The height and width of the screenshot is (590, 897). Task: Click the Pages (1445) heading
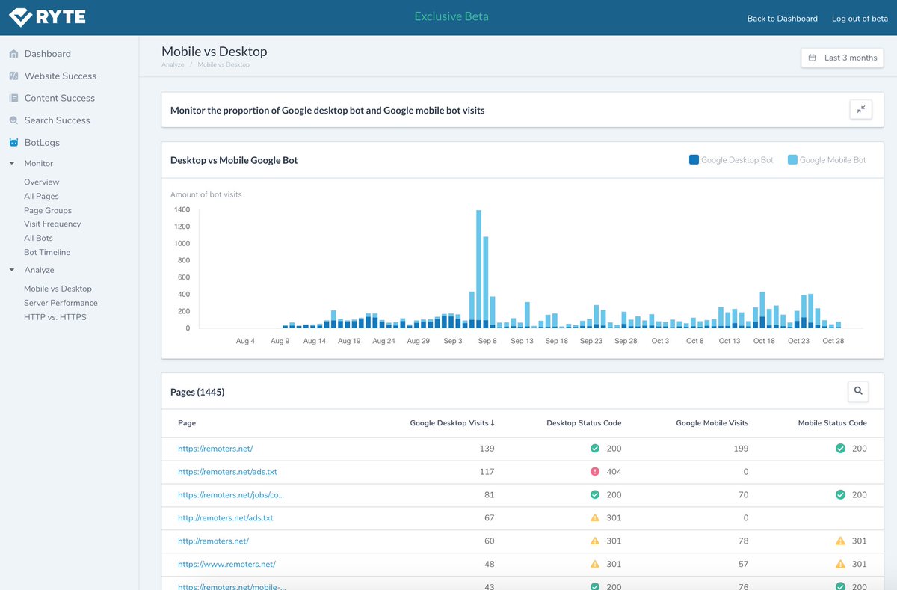[197, 392]
